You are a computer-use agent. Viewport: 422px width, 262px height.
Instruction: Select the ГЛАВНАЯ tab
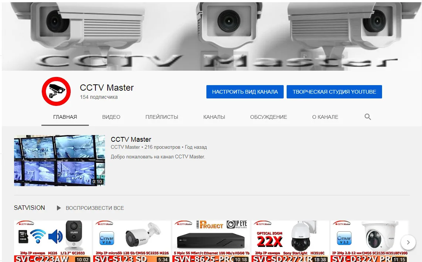point(65,117)
